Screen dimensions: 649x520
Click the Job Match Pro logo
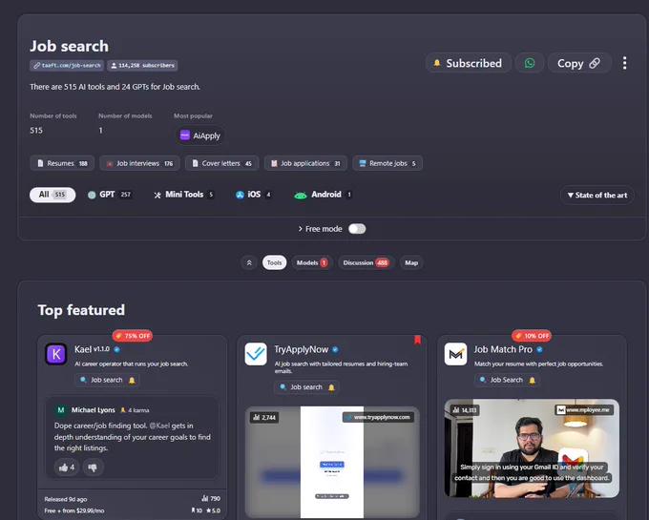pos(455,354)
